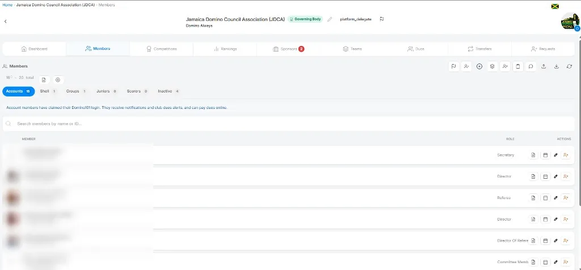Image resolution: width=581 pixels, height=270 pixels.
Task: Click the stacked layers icon in toolbar
Action: [x=492, y=67]
